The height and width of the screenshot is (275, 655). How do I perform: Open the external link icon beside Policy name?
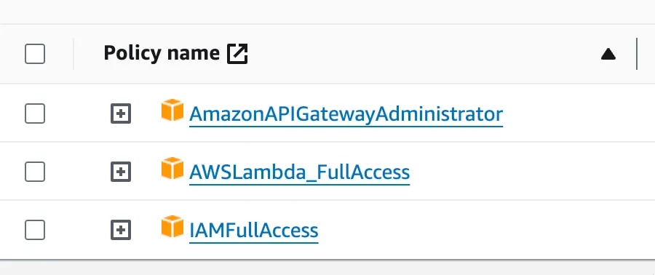[x=237, y=54]
